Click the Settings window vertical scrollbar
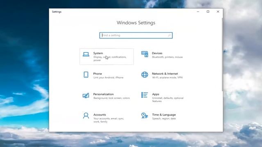 tap(222, 54)
